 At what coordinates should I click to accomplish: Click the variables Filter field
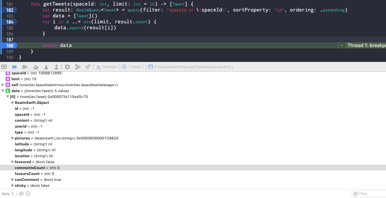(369, 194)
